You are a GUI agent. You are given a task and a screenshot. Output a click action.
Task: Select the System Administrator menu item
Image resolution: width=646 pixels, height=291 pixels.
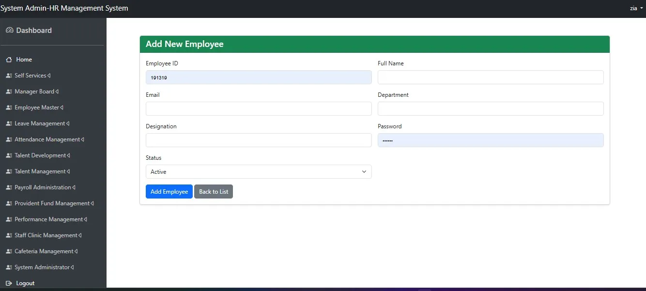pyautogui.click(x=42, y=267)
